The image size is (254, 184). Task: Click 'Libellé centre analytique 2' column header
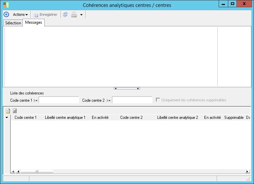pyautogui.click(x=177, y=118)
